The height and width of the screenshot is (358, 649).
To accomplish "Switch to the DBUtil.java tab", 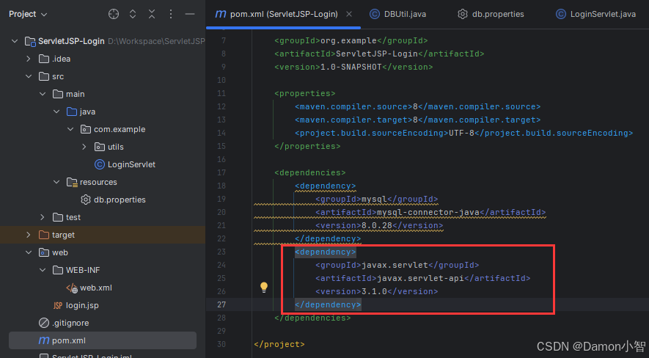I will tap(397, 14).
